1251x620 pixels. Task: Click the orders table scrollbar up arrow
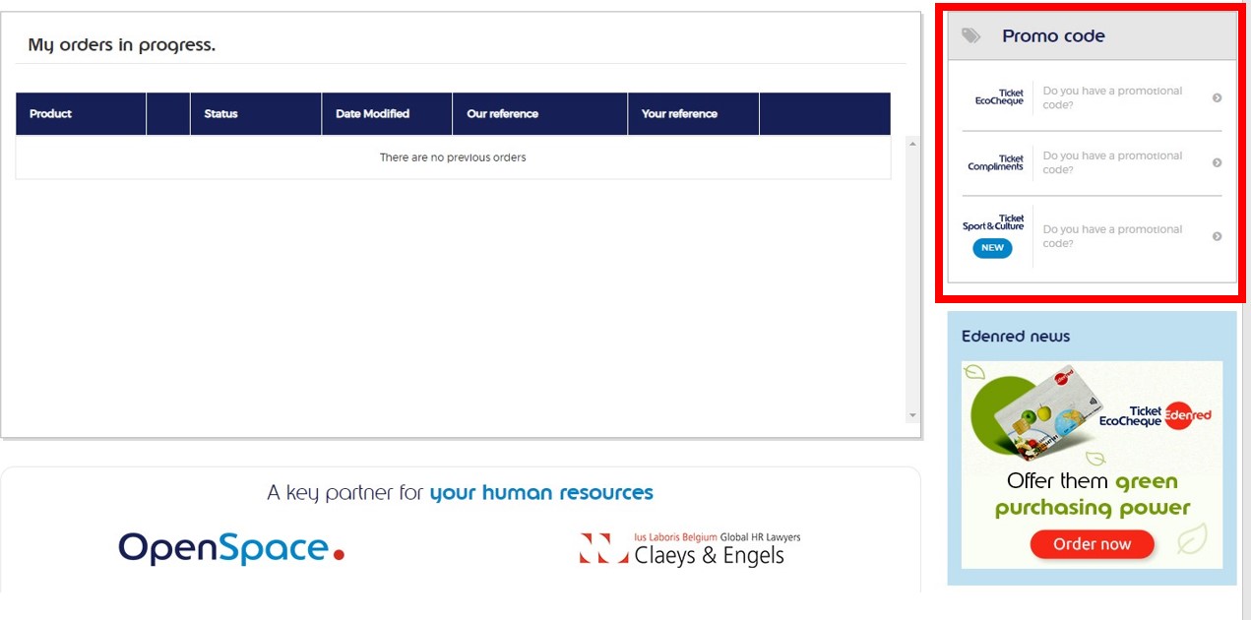pyautogui.click(x=912, y=145)
